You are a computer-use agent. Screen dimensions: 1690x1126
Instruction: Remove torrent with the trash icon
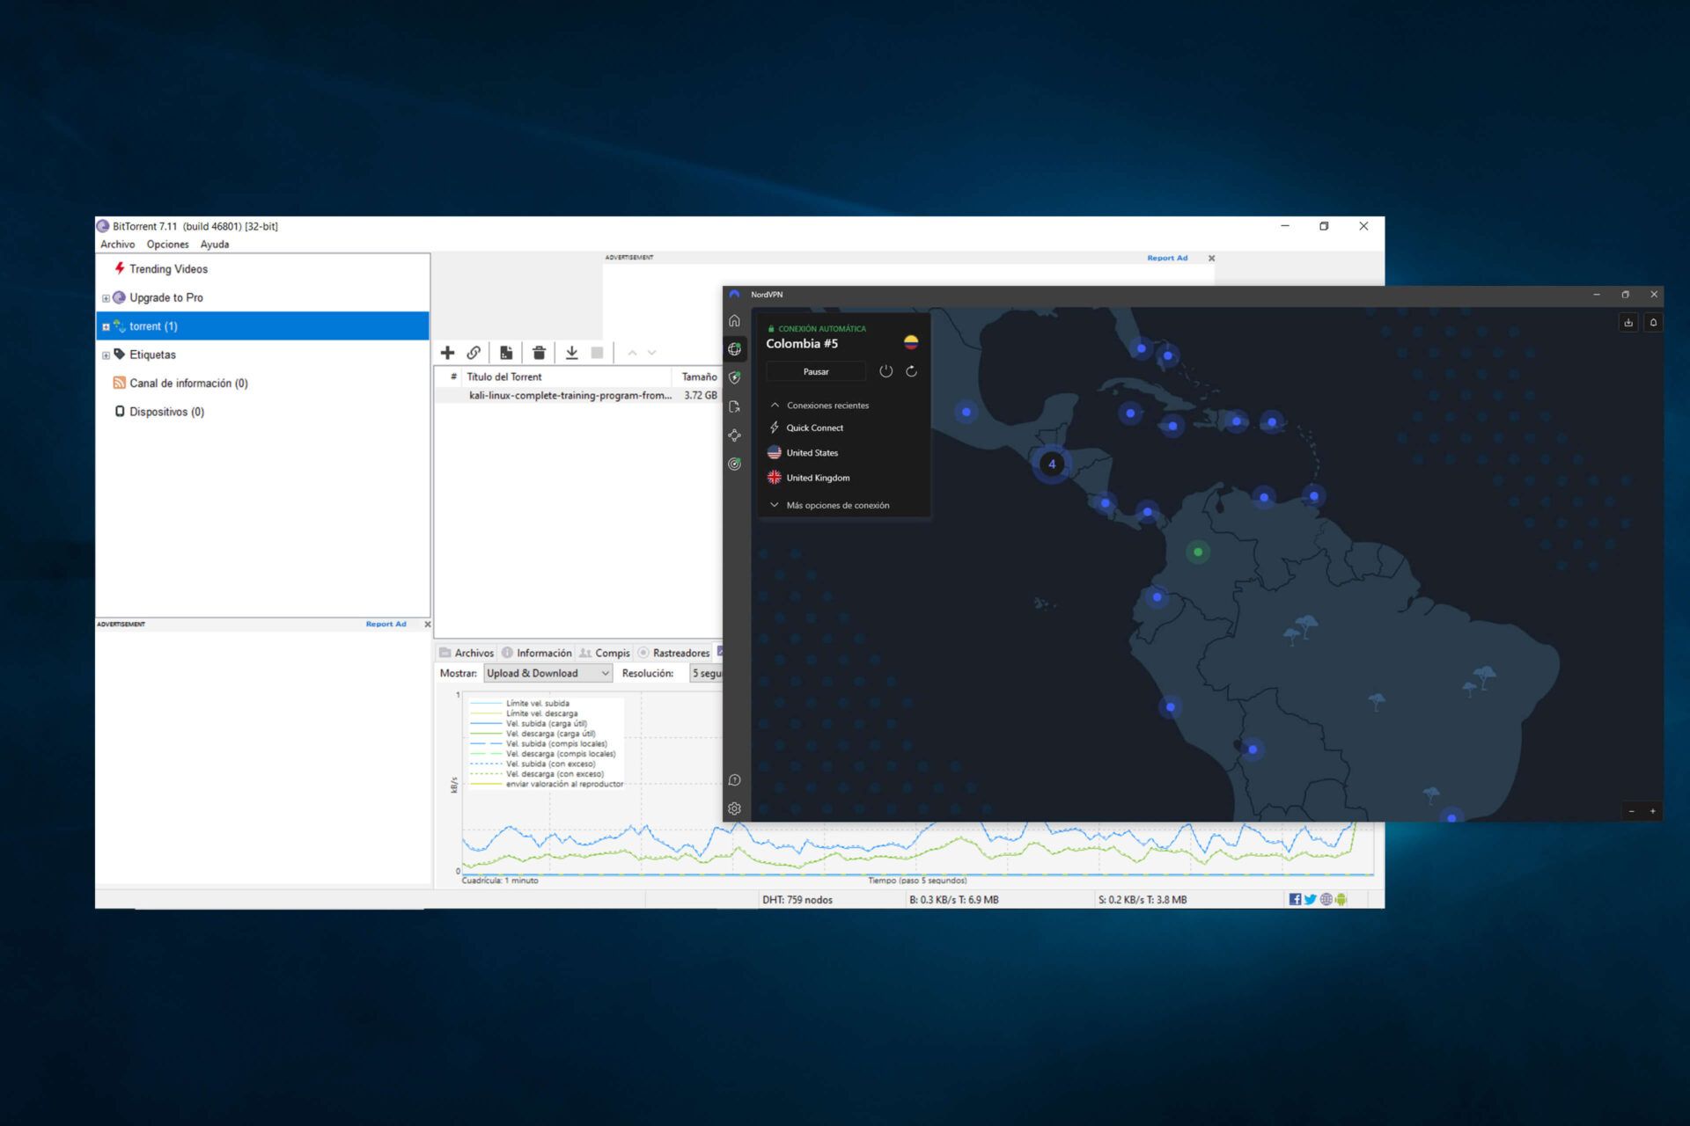click(x=539, y=353)
